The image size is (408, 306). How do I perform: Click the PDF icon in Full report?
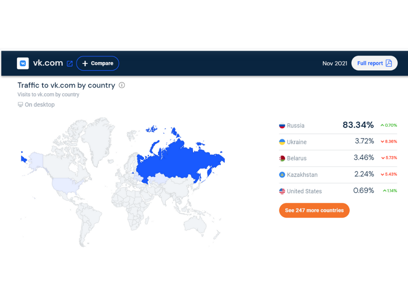(x=389, y=63)
